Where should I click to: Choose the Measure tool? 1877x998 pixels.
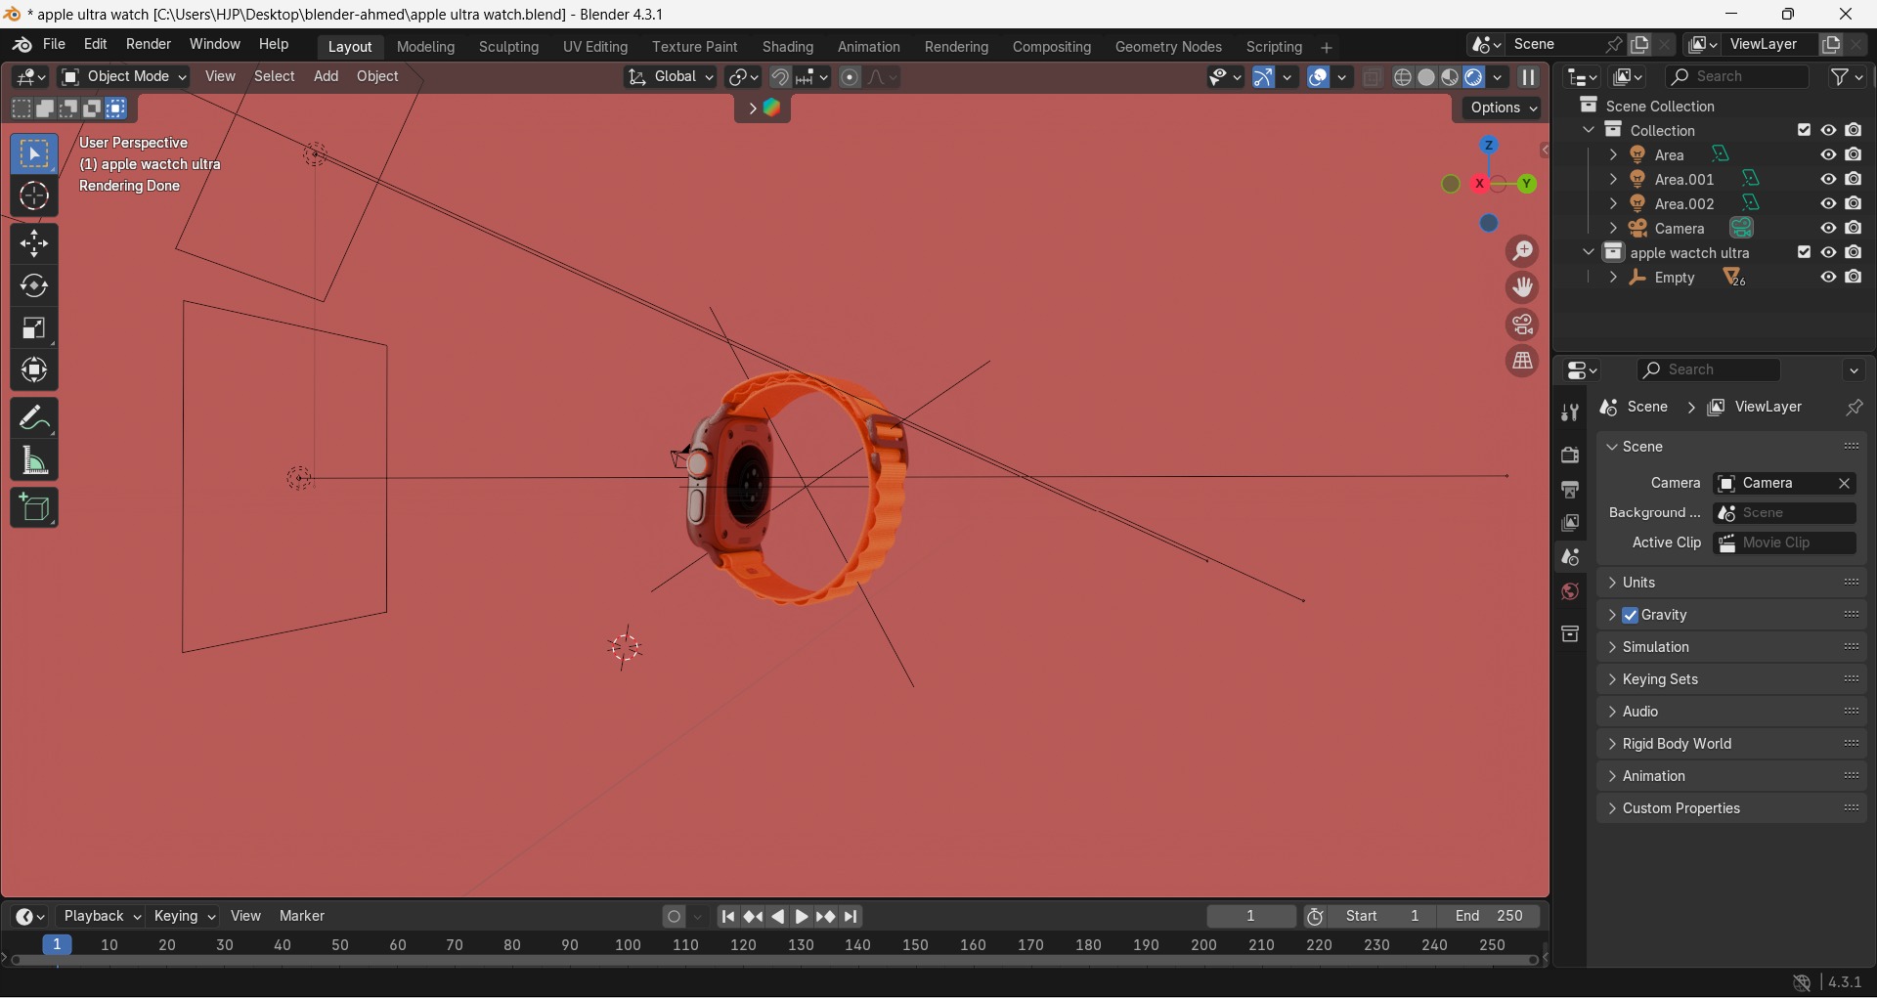(34, 460)
